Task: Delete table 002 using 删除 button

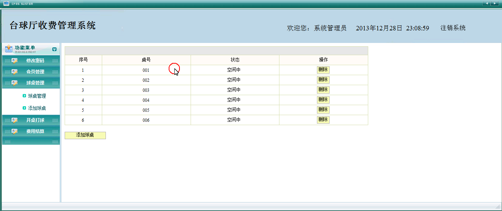Action: click(x=323, y=80)
